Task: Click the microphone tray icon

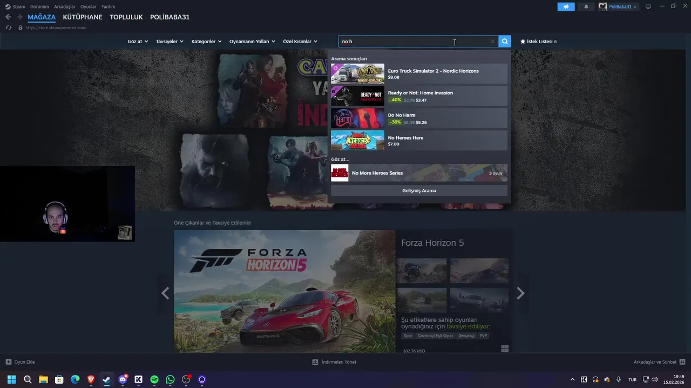Action: point(619,379)
